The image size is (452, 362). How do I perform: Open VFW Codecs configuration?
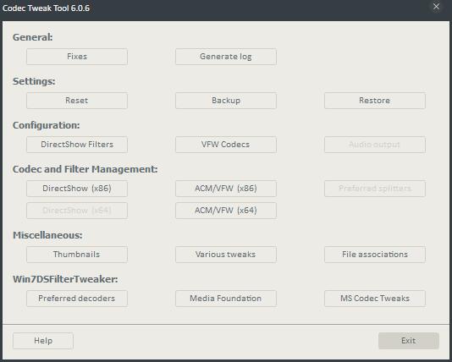point(226,145)
